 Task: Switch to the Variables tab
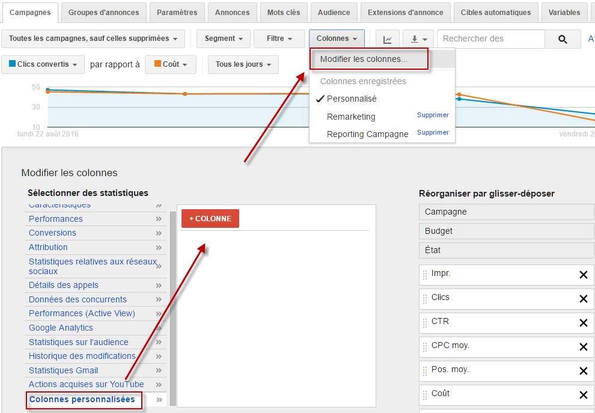(x=564, y=13)
